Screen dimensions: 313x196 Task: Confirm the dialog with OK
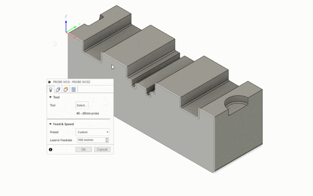pyautogui.click(x=83, y=150)
